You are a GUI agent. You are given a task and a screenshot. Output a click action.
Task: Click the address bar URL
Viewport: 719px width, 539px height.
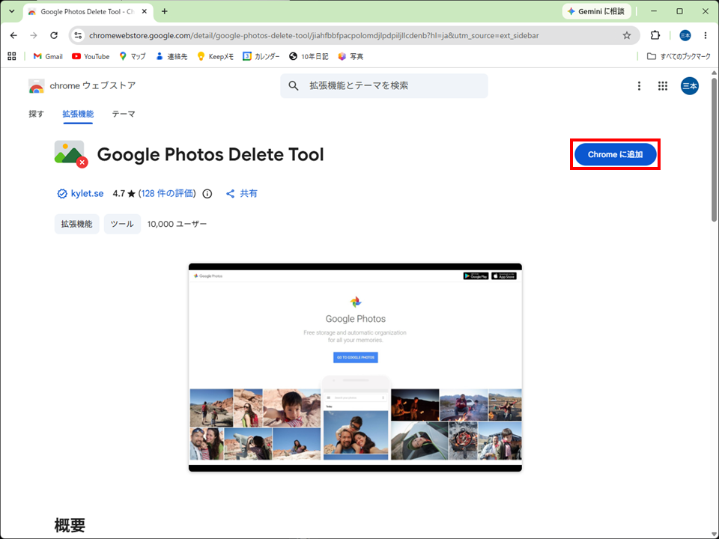click(x=314, y=35)
